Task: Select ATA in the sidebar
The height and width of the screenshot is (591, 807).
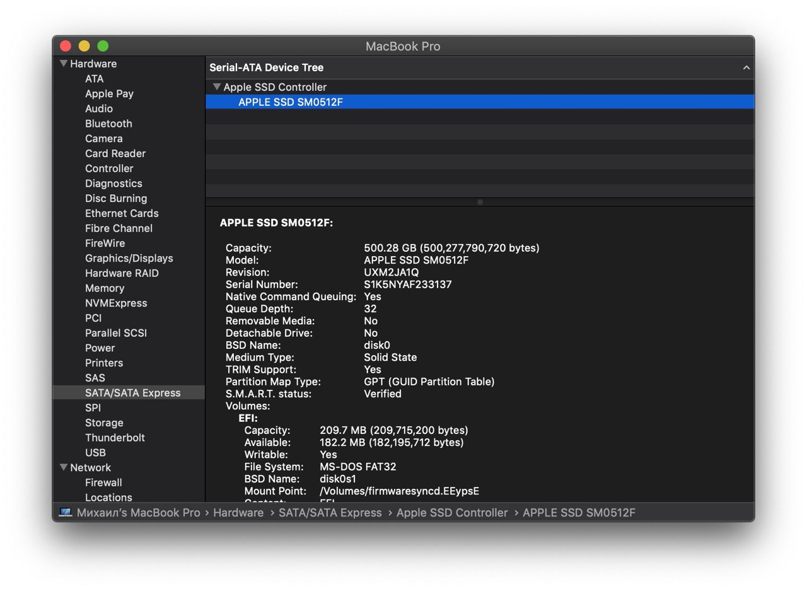Action: 95,79
